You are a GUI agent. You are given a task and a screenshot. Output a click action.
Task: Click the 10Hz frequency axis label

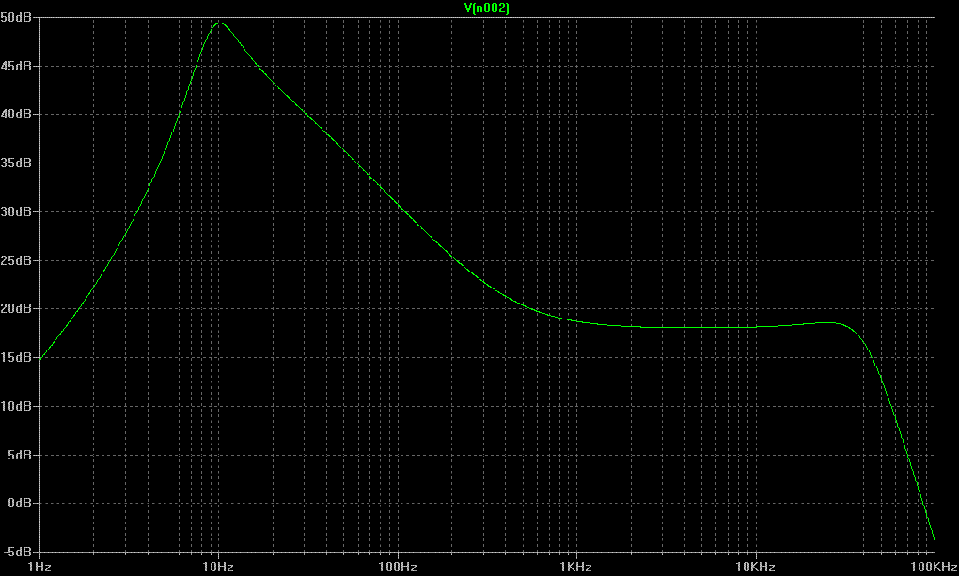218,567
